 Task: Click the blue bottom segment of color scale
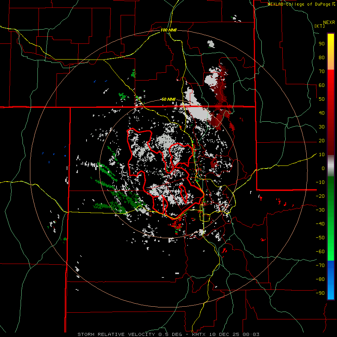[x=331, y=280]
